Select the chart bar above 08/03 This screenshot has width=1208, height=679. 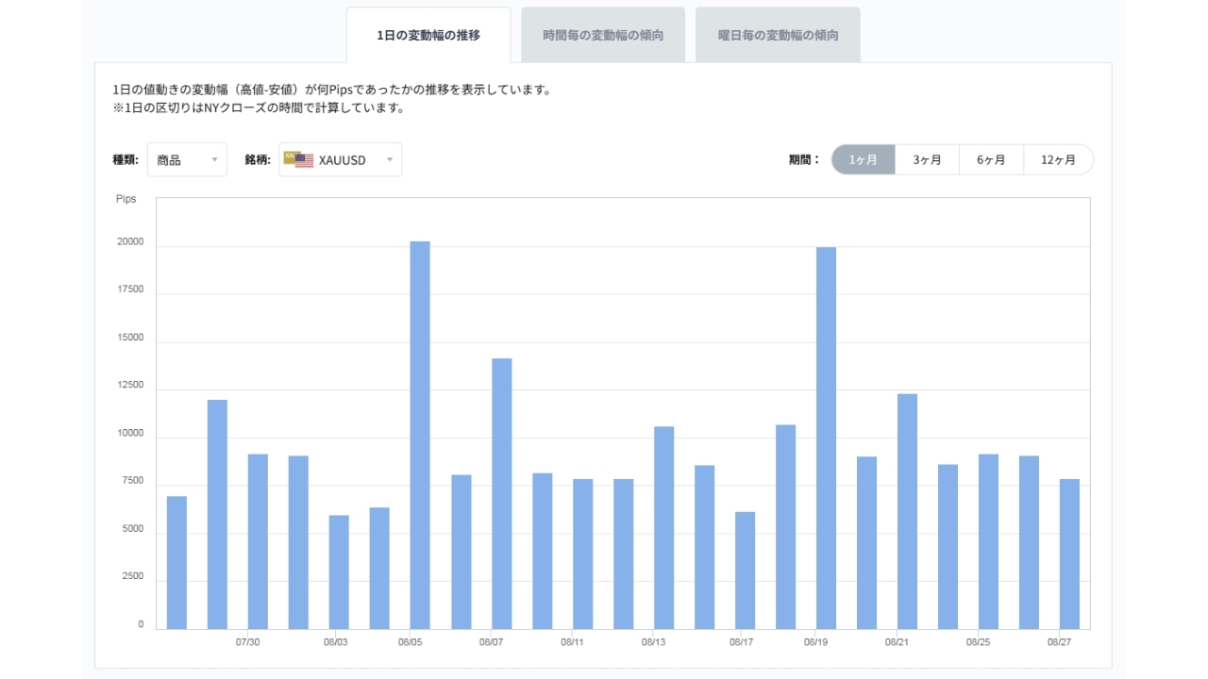pos(339,572)
